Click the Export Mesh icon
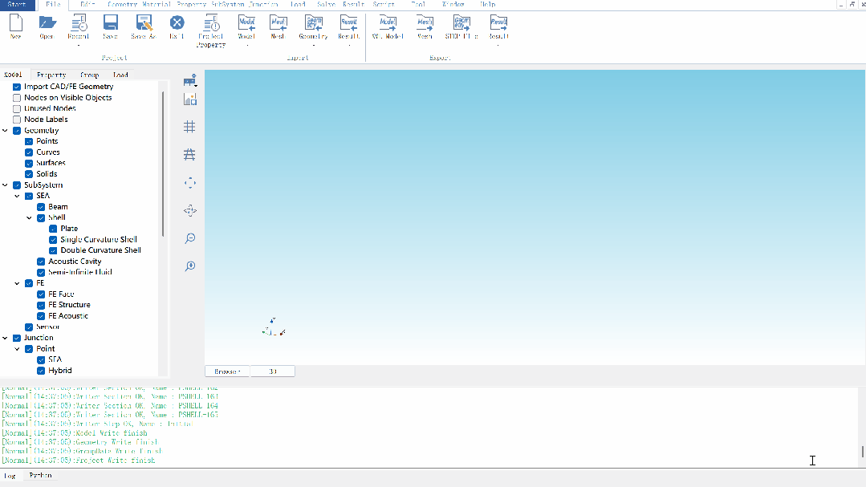Viewport: 866px width, 487px height. (x=425, y=22)
